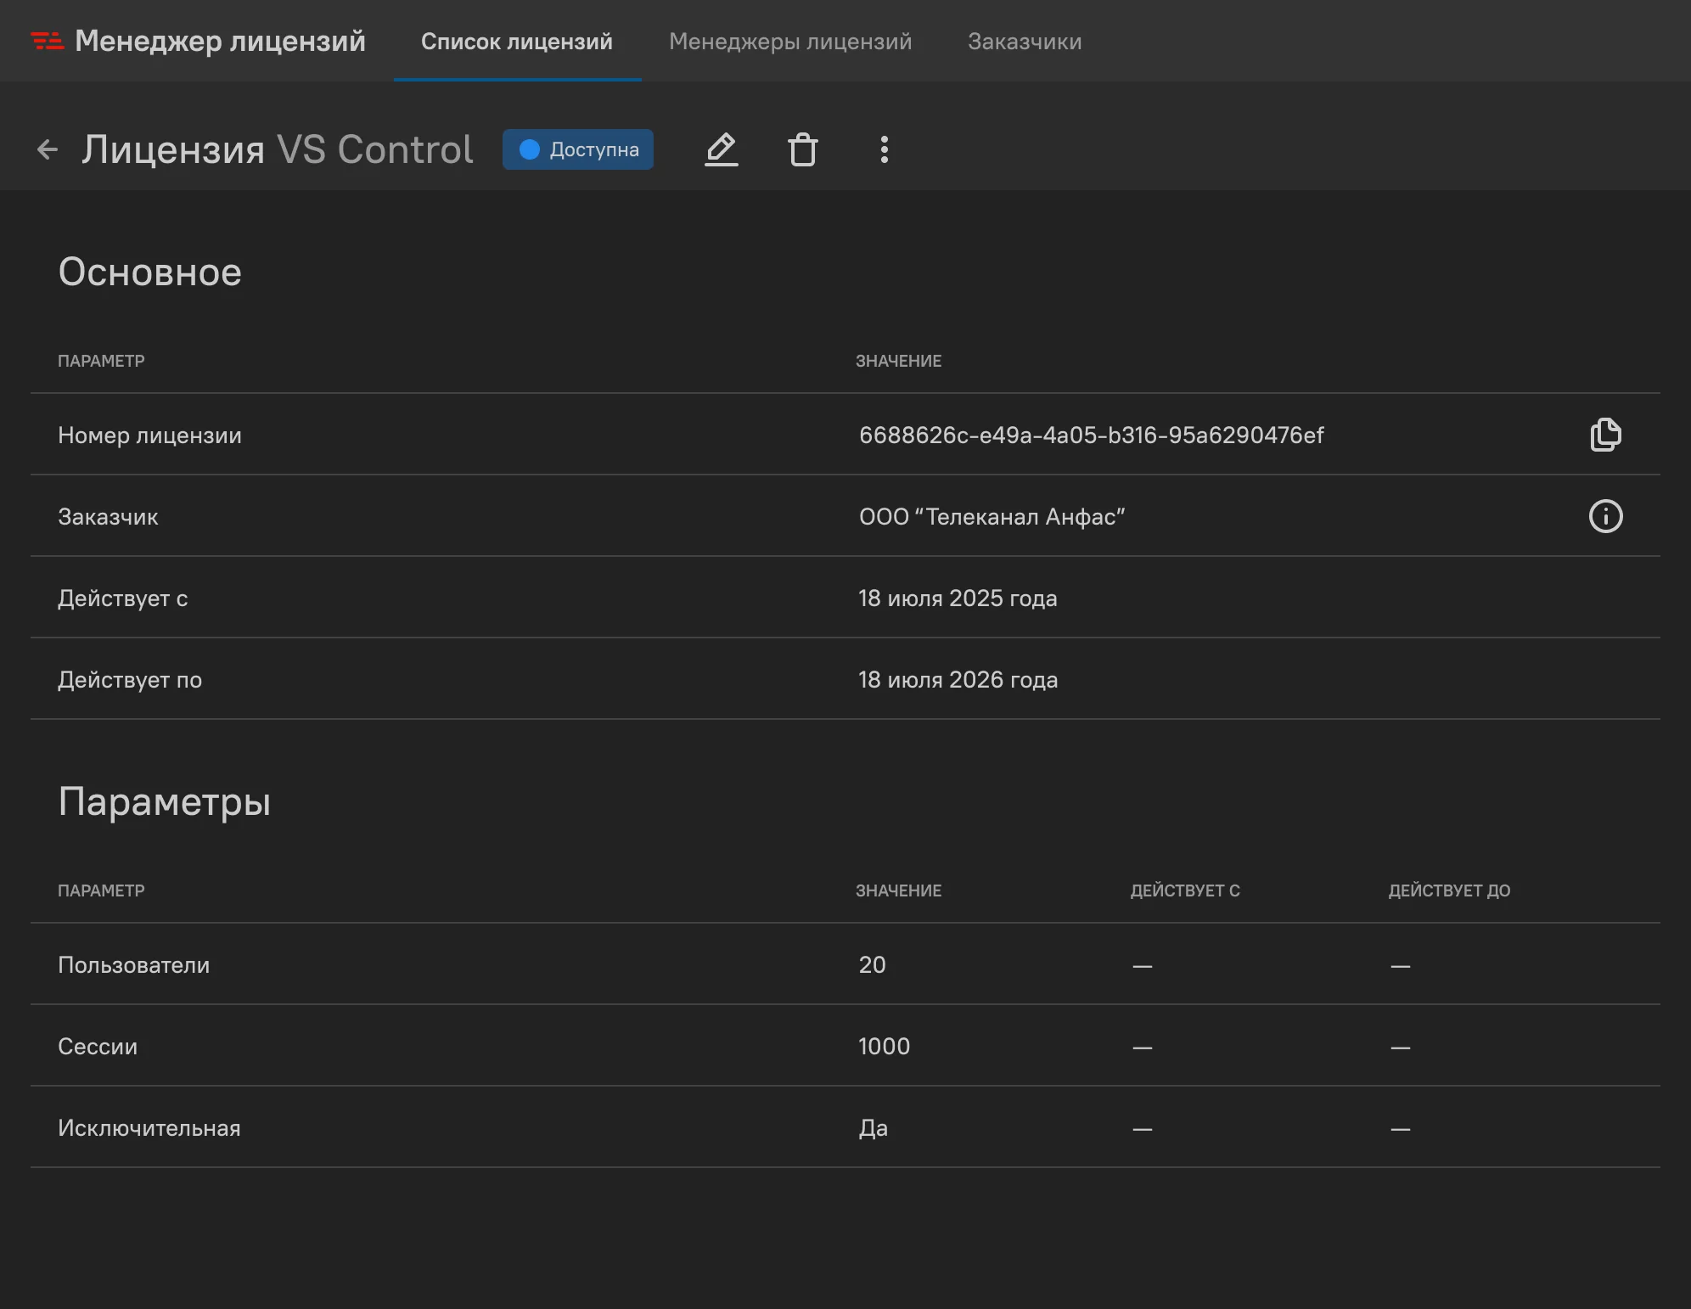Click the sessions value 1000
This screenshot has width=1691, height=1309.
(884, 1047)
